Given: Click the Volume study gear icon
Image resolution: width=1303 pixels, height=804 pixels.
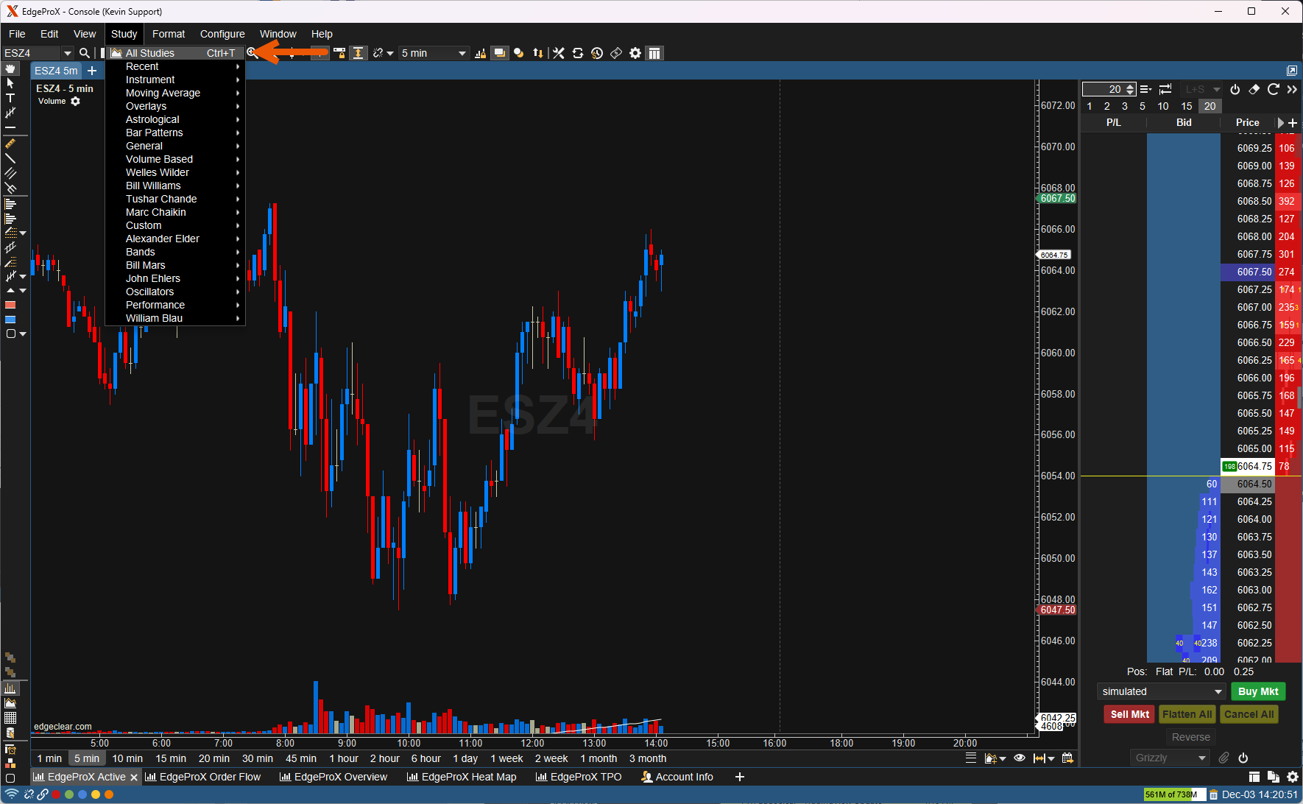Looking at the screenshot, I should [x=75, y=102].
